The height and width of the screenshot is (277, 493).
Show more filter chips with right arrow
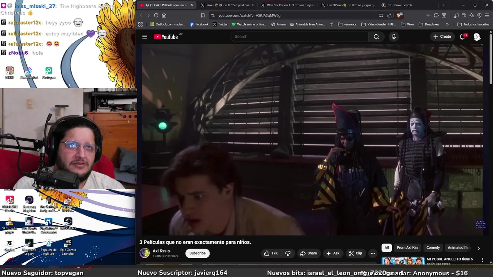coord(478,248)
